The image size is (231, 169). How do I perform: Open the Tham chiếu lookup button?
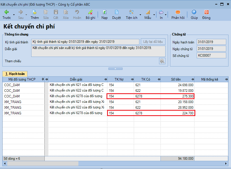(162, 61)
